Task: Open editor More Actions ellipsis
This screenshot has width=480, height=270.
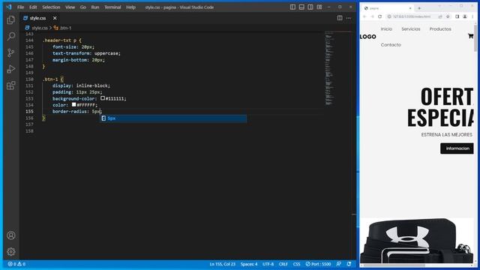Action: [x=349, y=18]
